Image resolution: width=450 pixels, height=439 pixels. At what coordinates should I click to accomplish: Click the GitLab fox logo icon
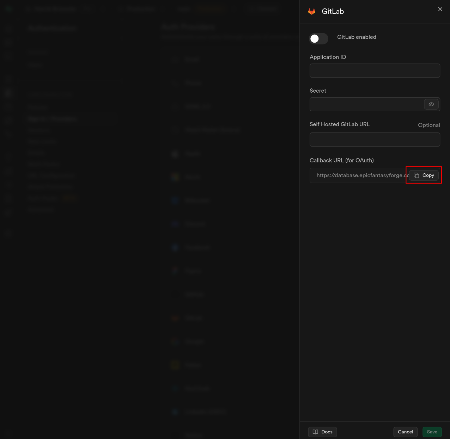coord(312,11)
